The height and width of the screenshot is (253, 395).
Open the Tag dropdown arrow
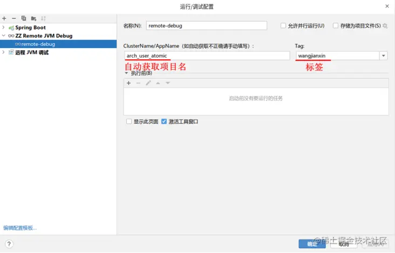384,56
